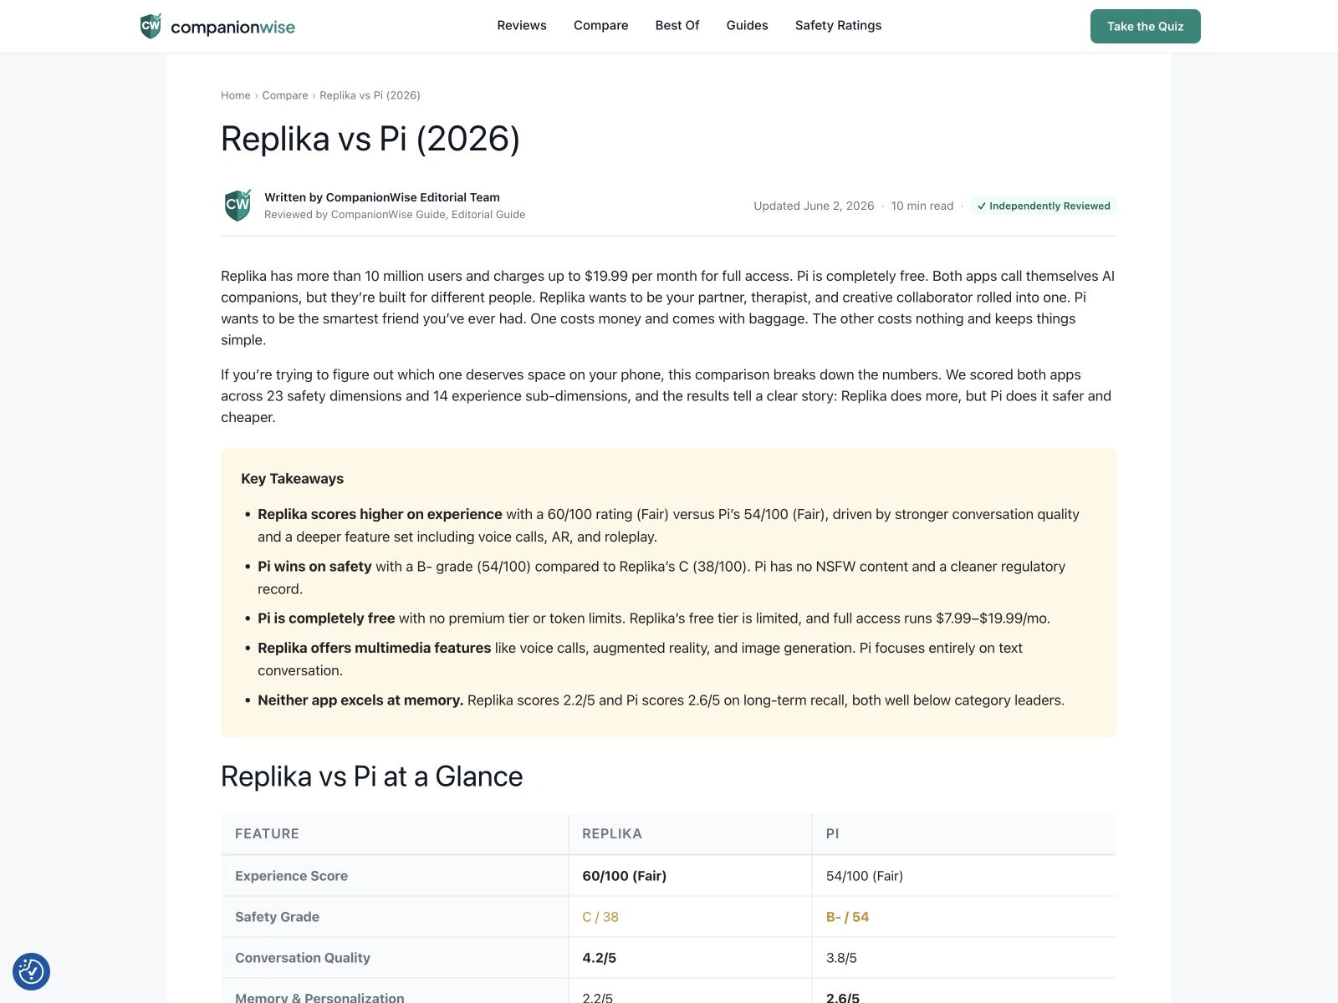Click the Take the Quiz button
This screenshot has height=1003, width=1338.
tap(1146, 27)
